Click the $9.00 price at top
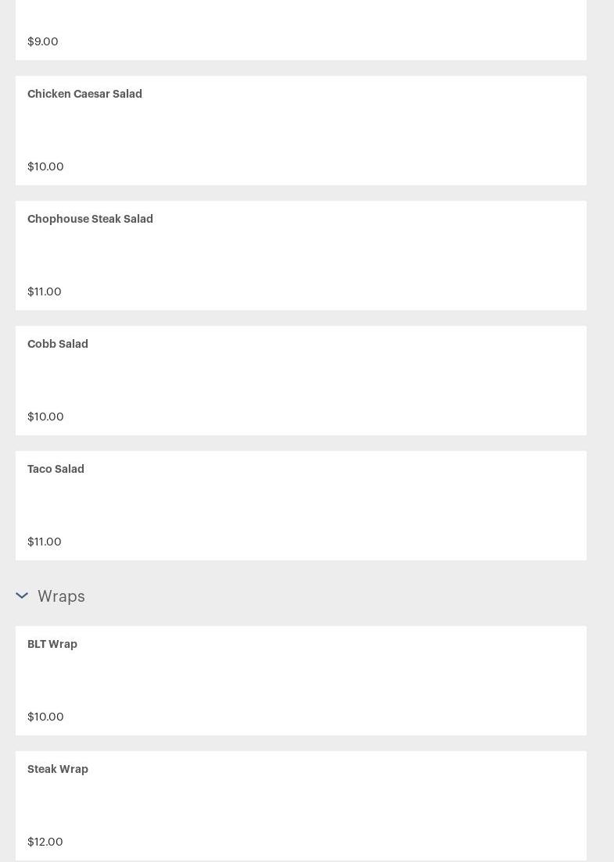 tap(43, 41)
